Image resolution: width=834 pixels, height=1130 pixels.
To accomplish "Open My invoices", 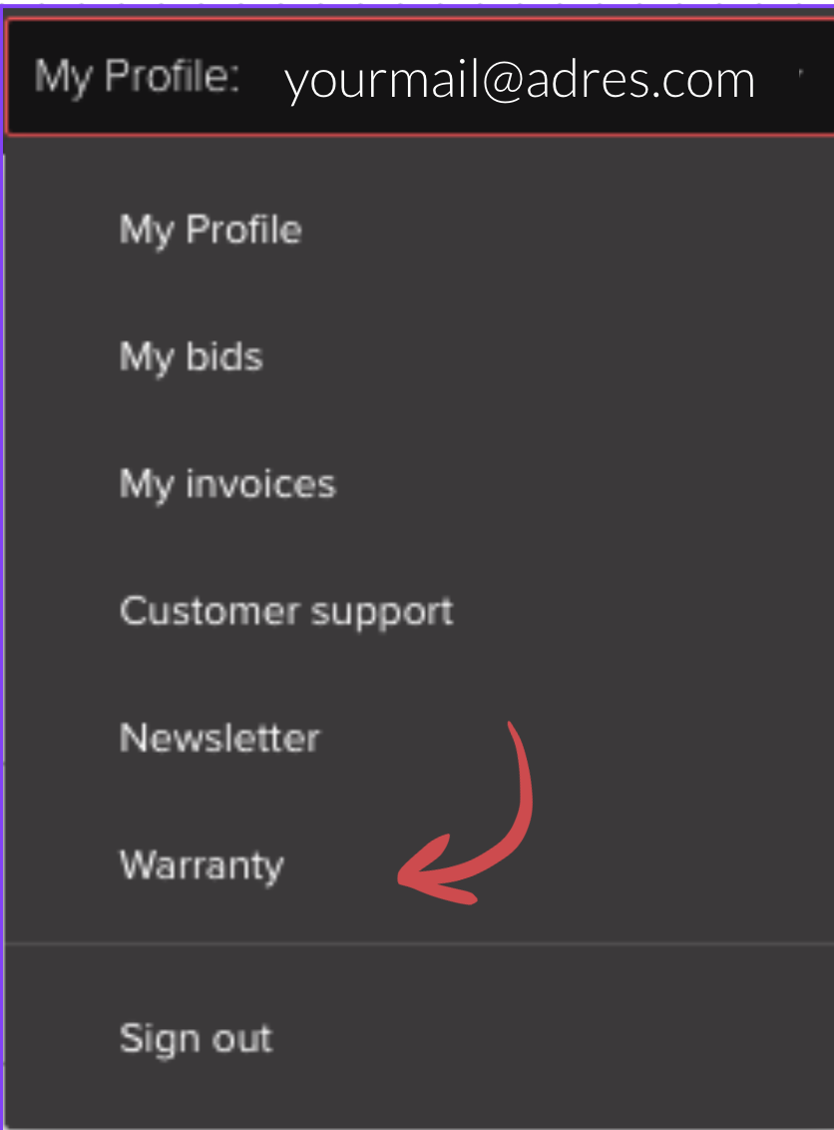I will [227, 483].
